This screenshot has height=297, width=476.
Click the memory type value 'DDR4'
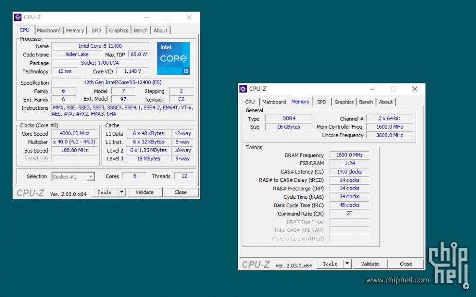pos(289,119)
